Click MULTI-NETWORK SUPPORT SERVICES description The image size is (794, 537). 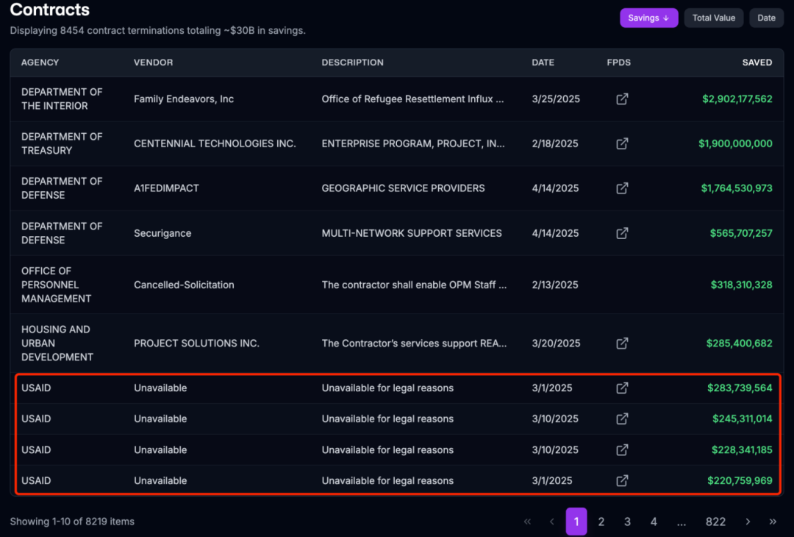tap(412, 233)
